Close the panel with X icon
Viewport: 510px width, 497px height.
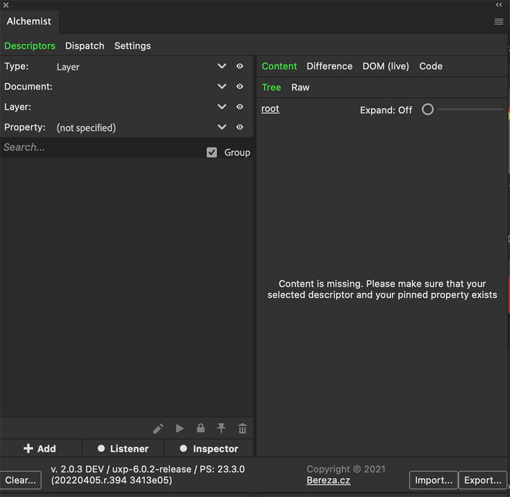click(x=6, y=5)
